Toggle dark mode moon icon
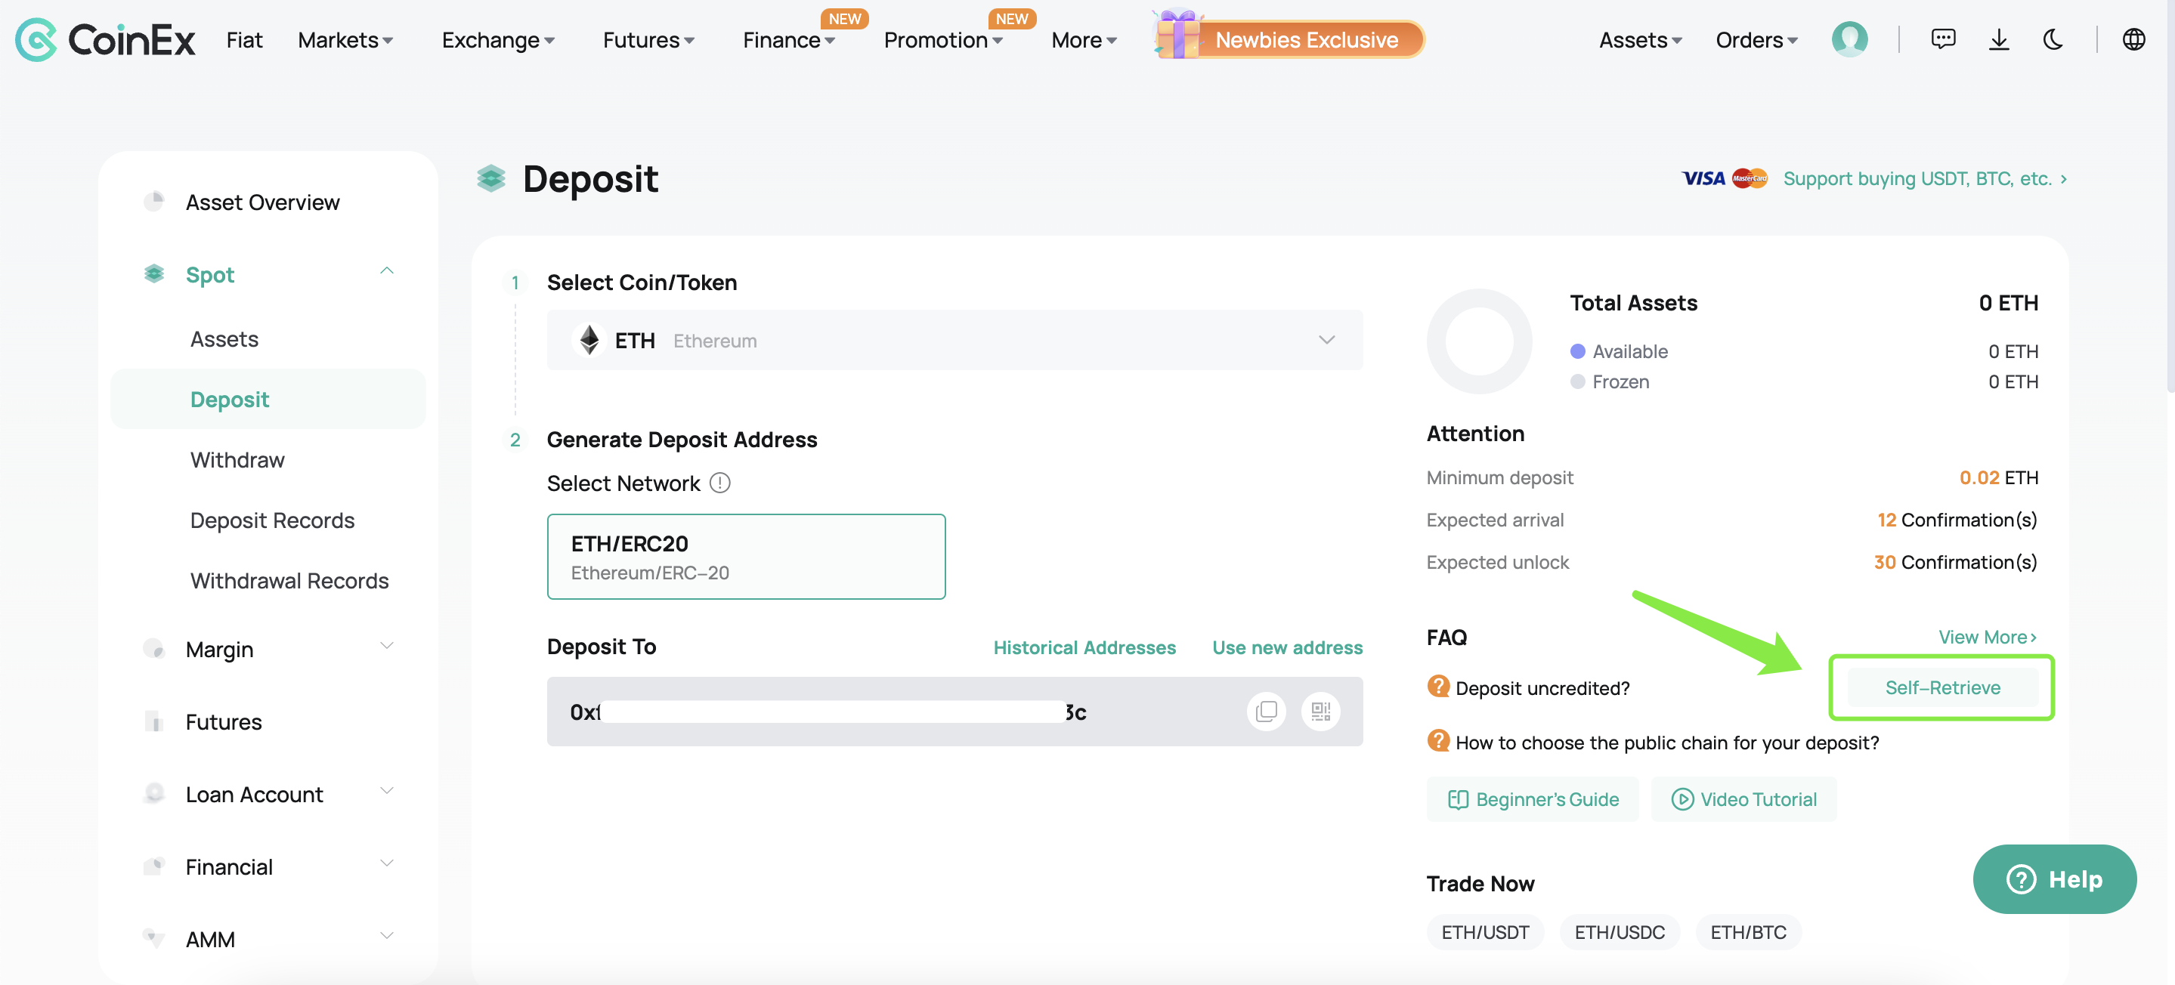 point(2053,39)
